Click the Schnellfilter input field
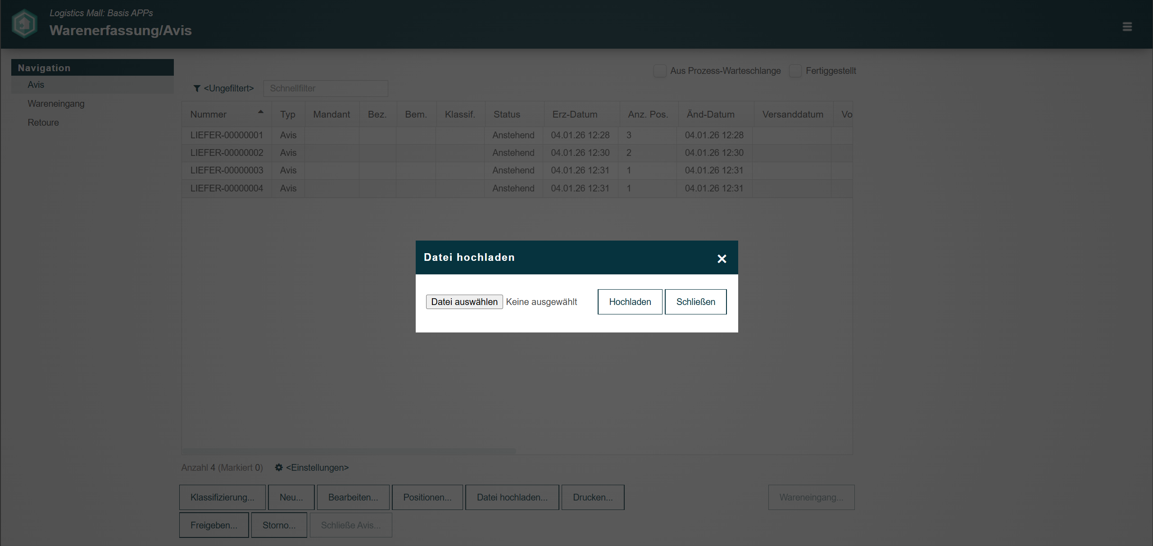 tap(325, 89)
